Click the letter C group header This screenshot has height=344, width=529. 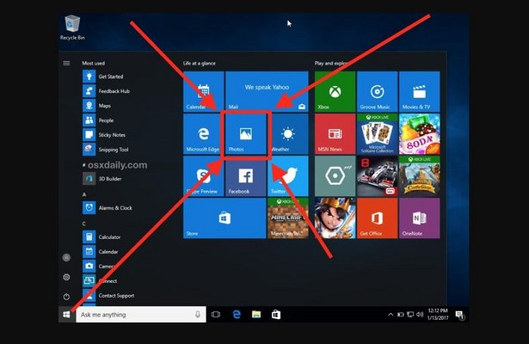84,224
